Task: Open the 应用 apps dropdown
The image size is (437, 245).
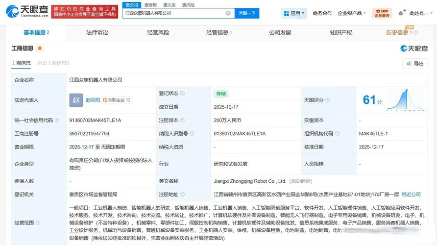Action: [294, 13]
